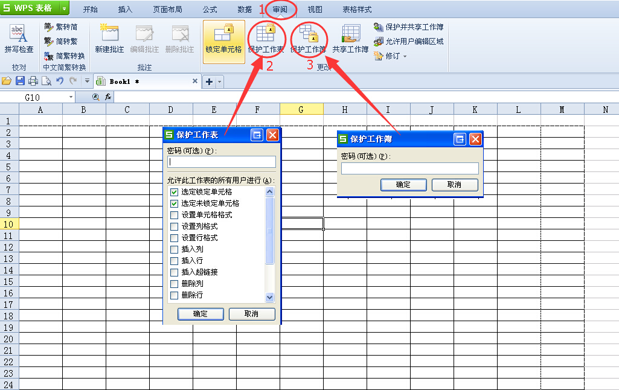The width and height of the screenshot is (619, 390).
Task: Click 保护工作簿 protect workbook icon
Action: click(309, 33)
